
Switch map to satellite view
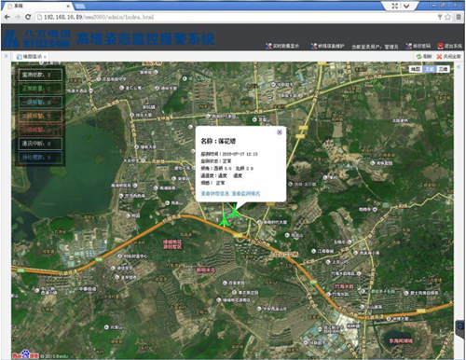(x=429, y=69)
